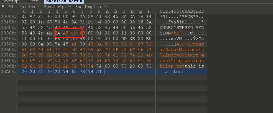Click byte 37 at start of row 0000h
Screen dimensions: 273x113
click(x=24, y=17)
